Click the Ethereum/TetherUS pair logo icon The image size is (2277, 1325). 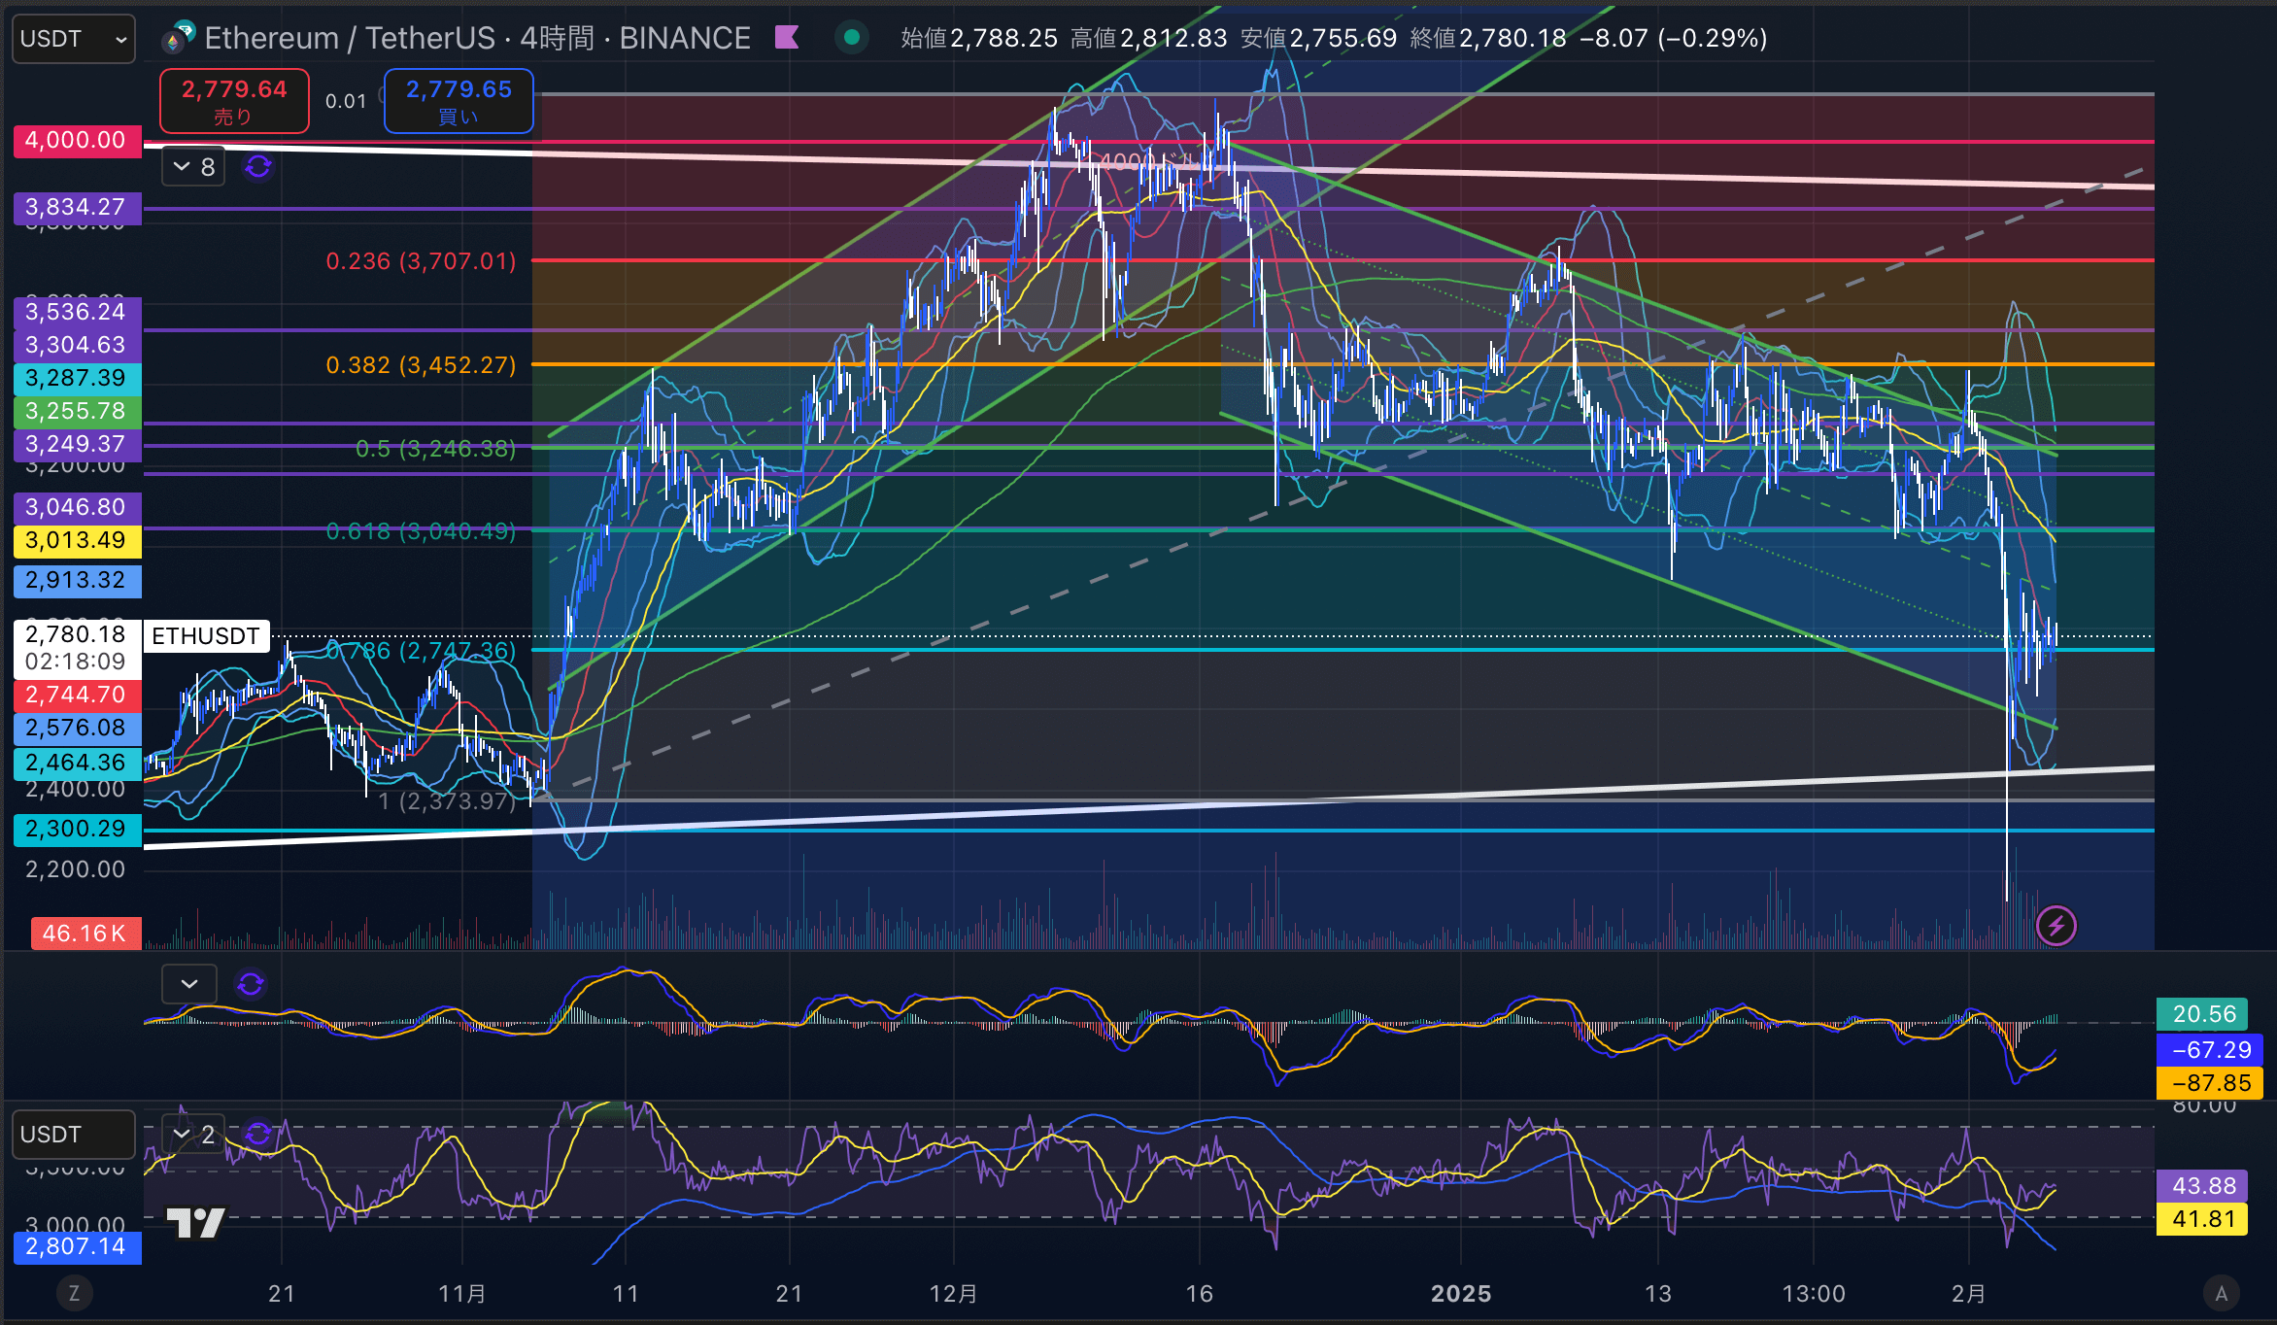(179, 37)
